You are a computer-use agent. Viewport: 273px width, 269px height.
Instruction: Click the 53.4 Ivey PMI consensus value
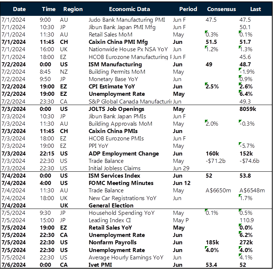211,265
